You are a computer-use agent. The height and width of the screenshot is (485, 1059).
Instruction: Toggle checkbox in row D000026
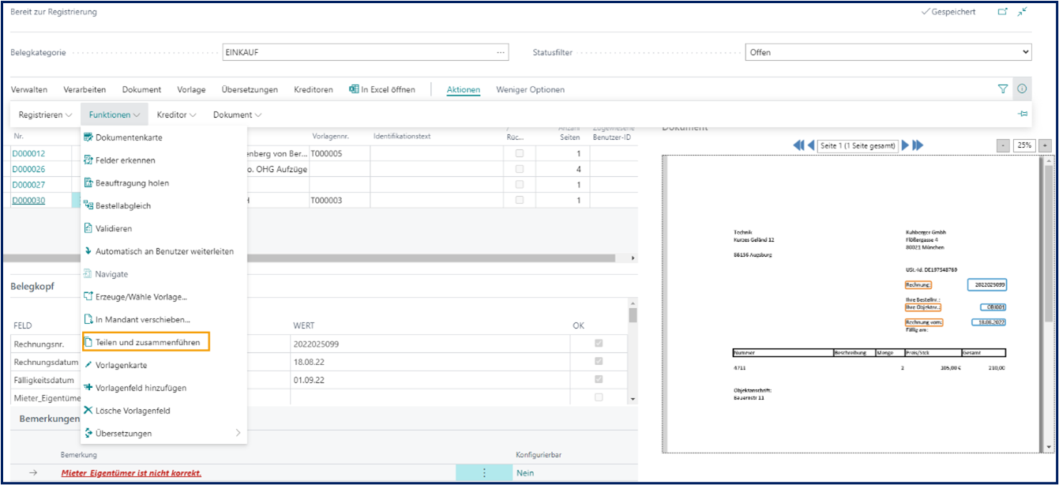click(520, 169)
